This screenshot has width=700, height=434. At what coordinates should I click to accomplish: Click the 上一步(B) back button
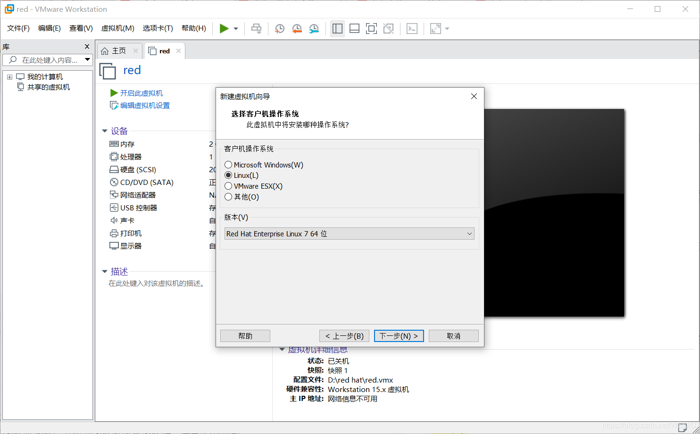point(344,336)
